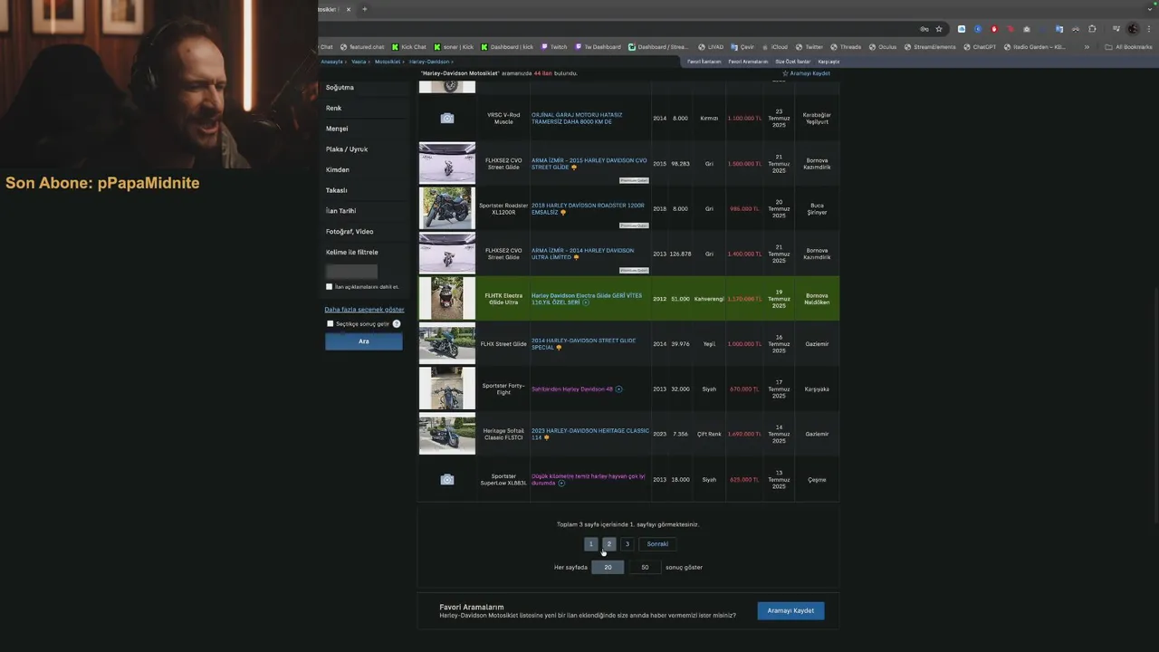Open the All Bookmarks folder
The width and height of the screenshot is (1159, 652).
click(1129, 47)
